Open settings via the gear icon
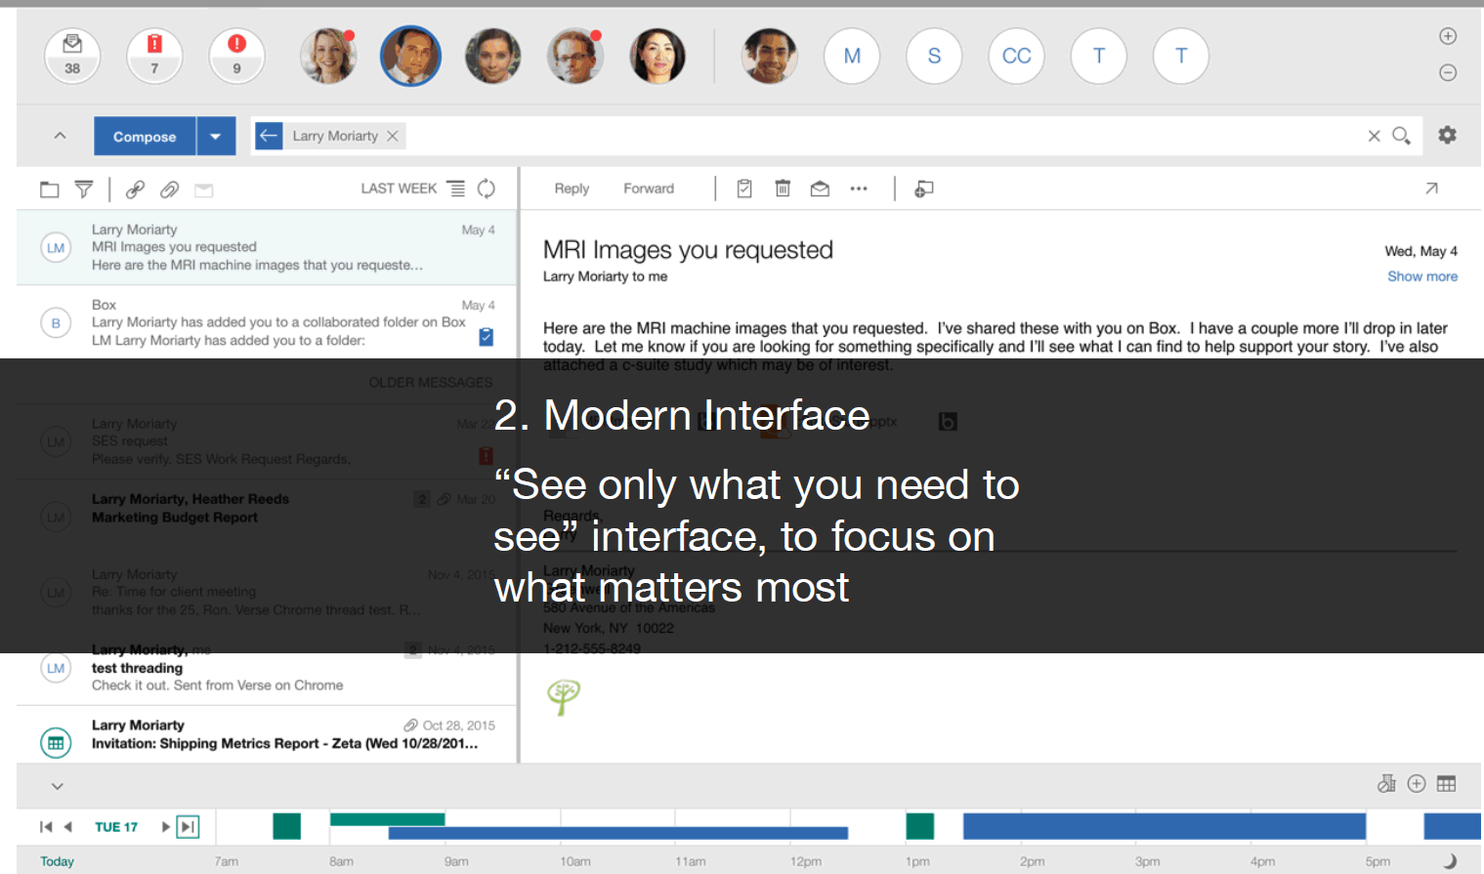The image size is (1484, 874). [1447, 135]
